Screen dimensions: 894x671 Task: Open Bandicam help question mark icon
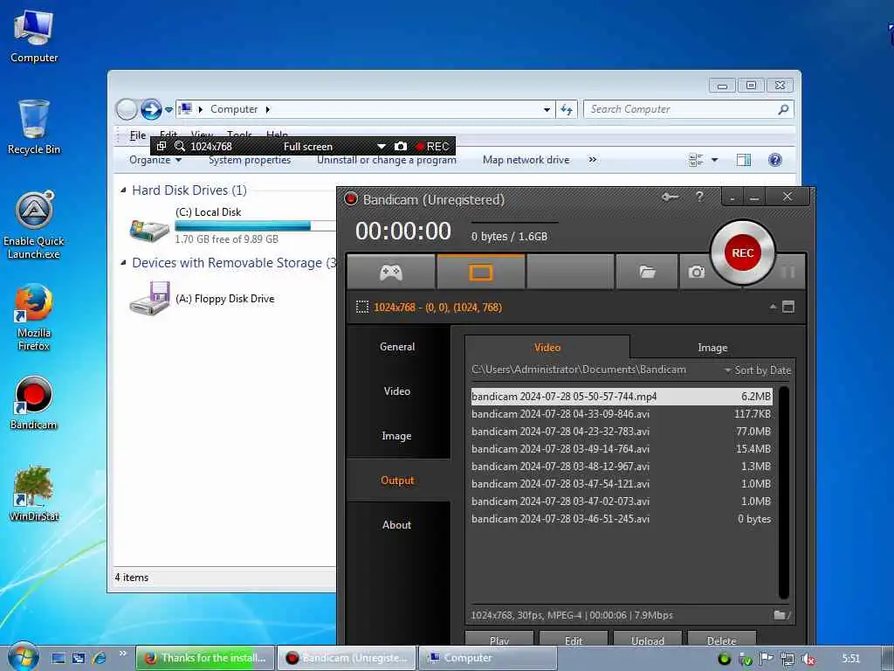tap(699, 197)
